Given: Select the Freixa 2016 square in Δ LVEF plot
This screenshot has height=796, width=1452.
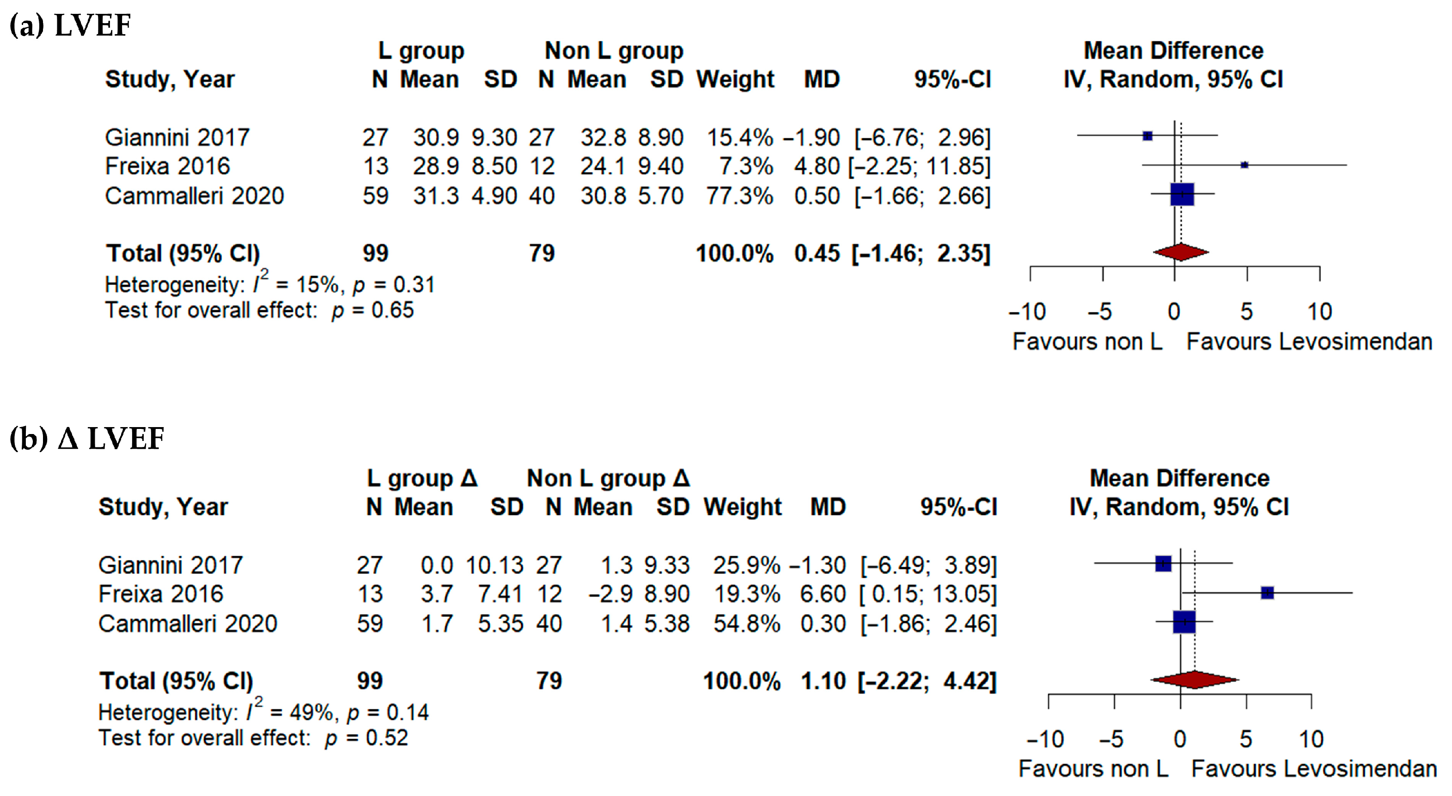Looking at the screenshot, I should (1267, 593).
